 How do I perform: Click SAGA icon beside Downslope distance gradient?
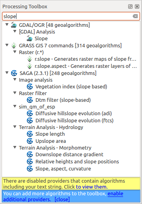[x=30, y=154]
